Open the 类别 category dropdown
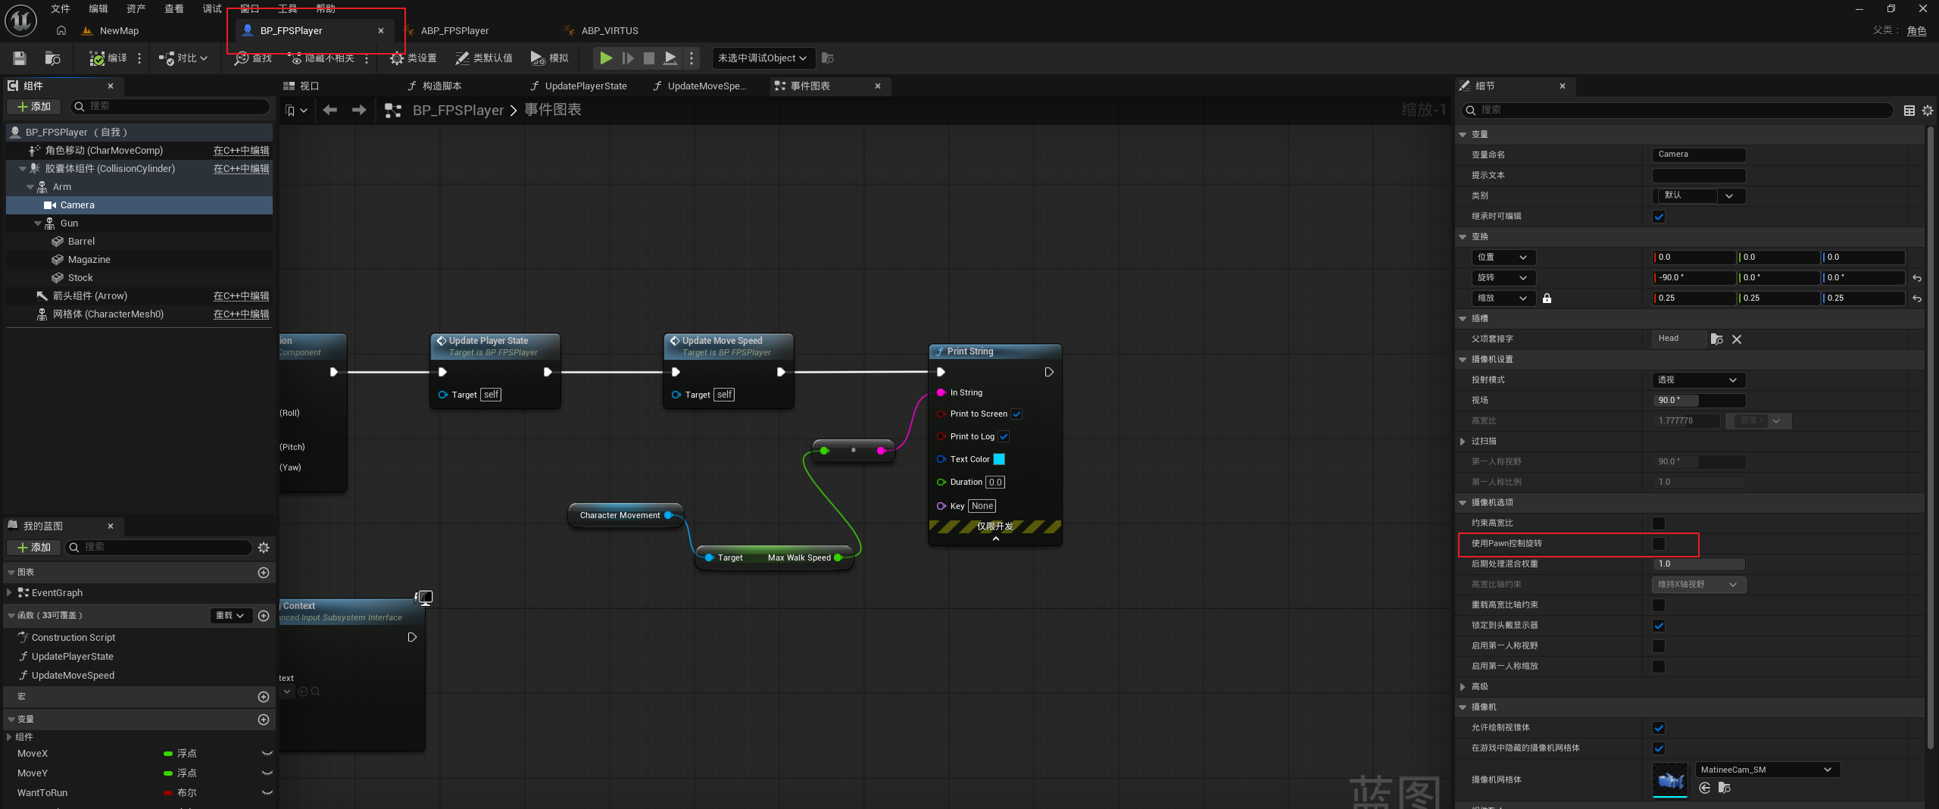Screen dimensions: 1939x809 [1699, 196]
